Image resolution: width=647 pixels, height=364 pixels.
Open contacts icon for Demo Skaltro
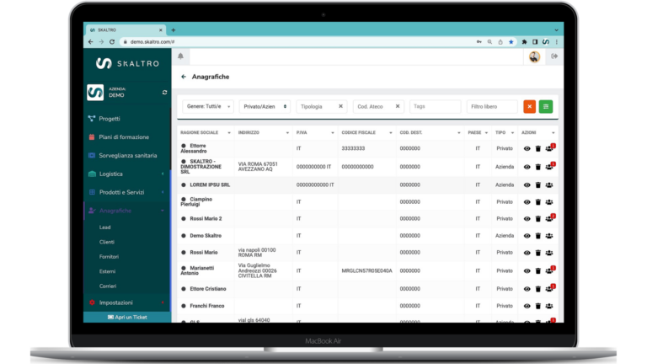pos(549,236)
